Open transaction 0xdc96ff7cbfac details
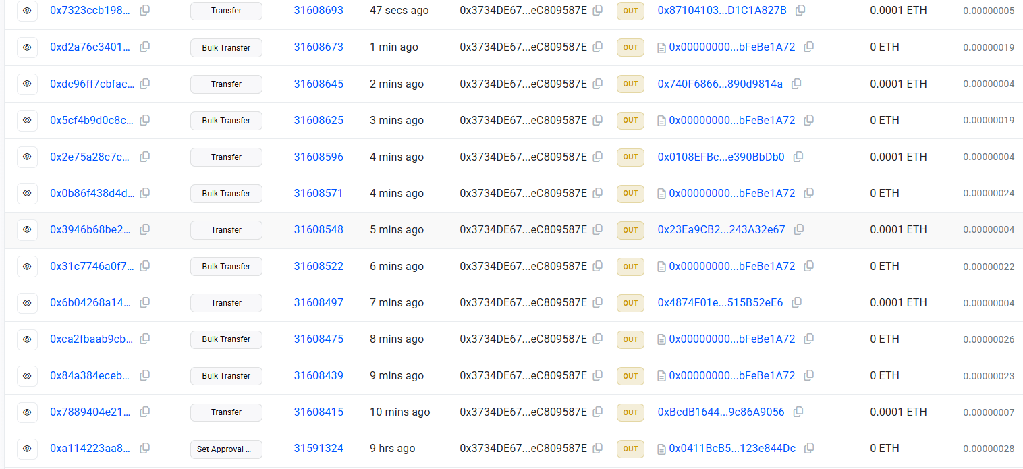This screenshot has width=1023, height=469. pos(92,84)
